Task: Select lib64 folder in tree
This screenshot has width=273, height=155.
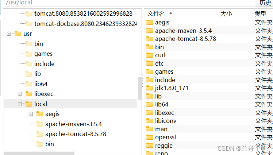Action: point(41,84)
